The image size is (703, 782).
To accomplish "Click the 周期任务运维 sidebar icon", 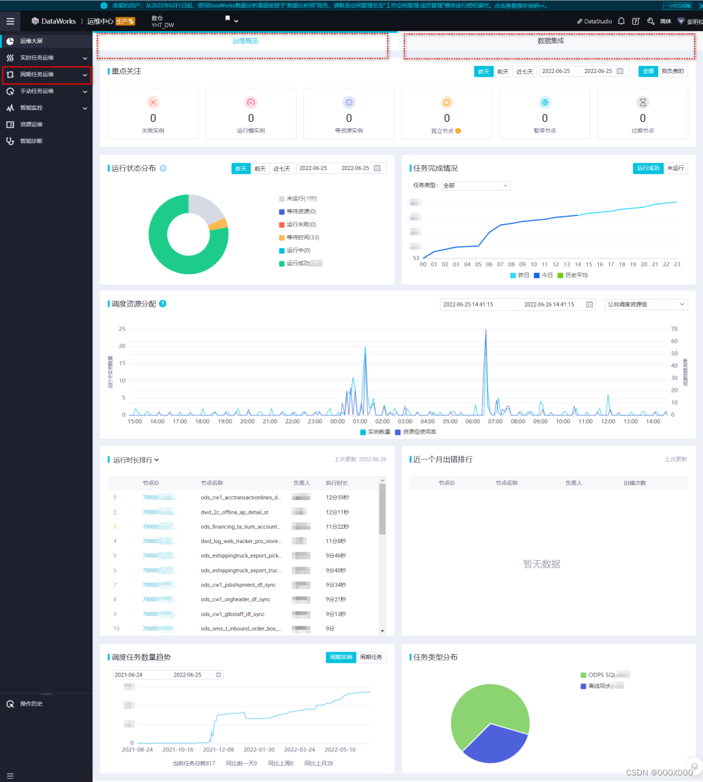I will (x=10, y=75).
